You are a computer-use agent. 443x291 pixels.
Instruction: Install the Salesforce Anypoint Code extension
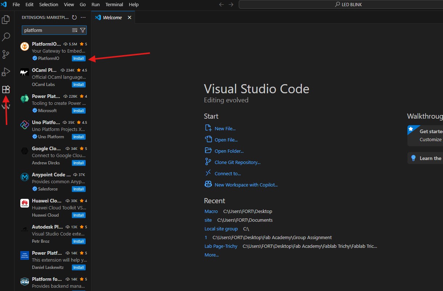coord(79,189)
